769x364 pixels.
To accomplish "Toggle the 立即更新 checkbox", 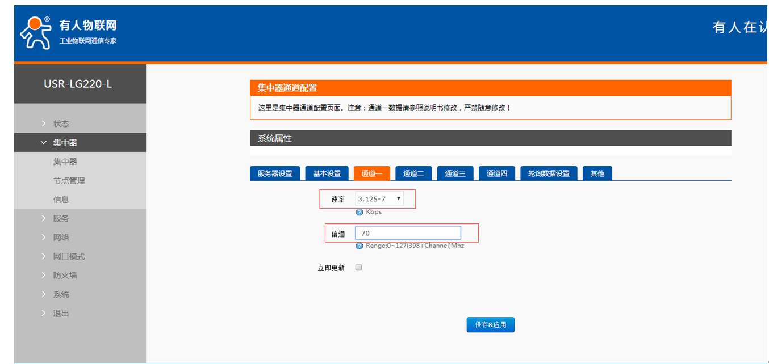I will pos(358,268).
